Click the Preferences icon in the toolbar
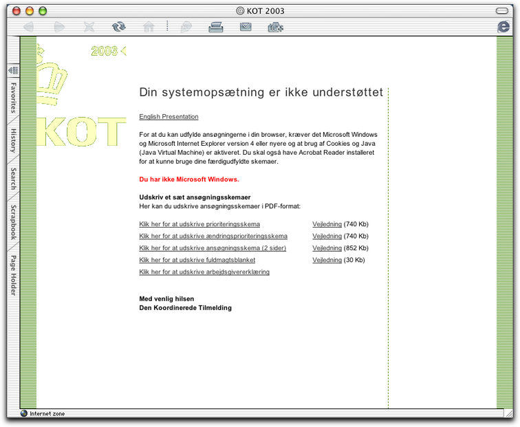This screenshot has height=427, width=520. [276, 27]
